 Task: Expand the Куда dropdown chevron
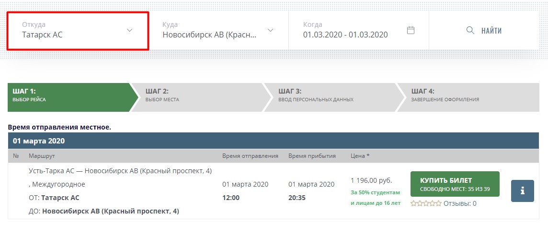point(270,30)
